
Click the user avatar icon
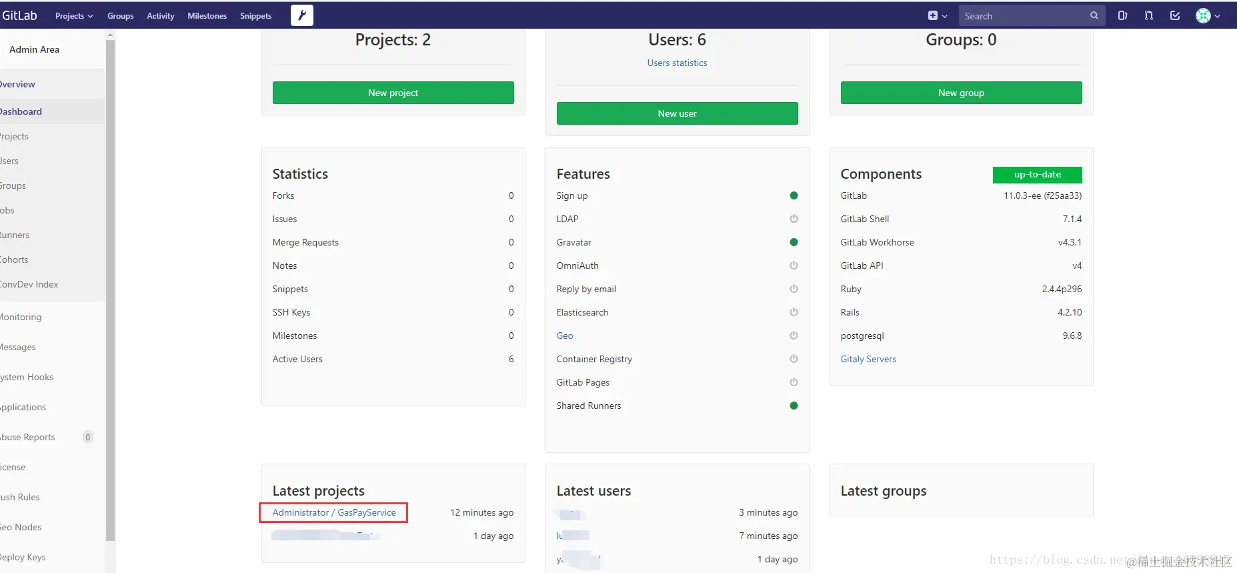(1203, 15)
